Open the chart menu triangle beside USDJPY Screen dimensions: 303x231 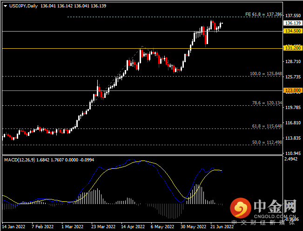[x=6, y=6]
